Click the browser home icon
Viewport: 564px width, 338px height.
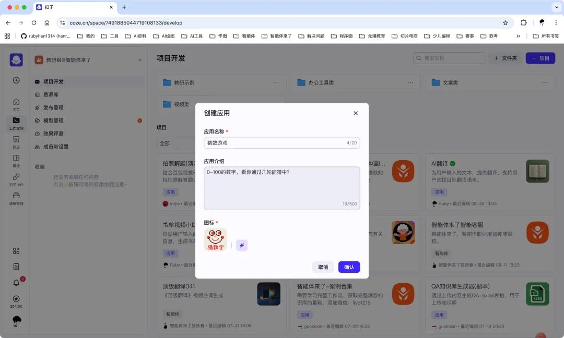pos(47,22)
